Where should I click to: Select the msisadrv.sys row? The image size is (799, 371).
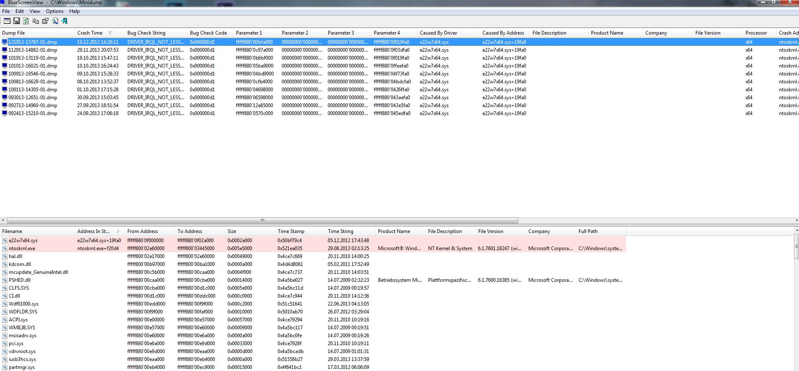tap(313, 336)
